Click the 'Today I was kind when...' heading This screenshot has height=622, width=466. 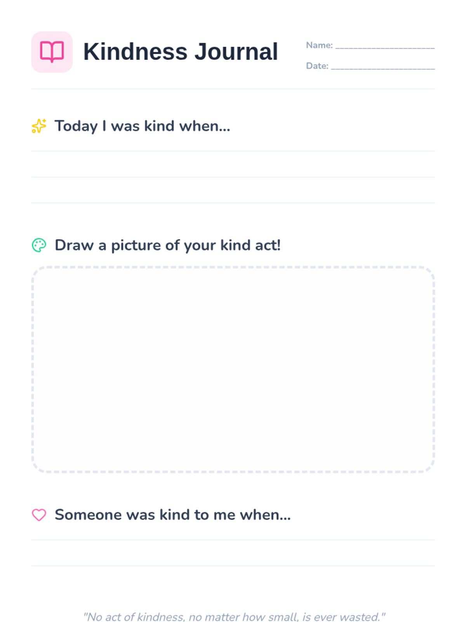[x=142, y=126]
